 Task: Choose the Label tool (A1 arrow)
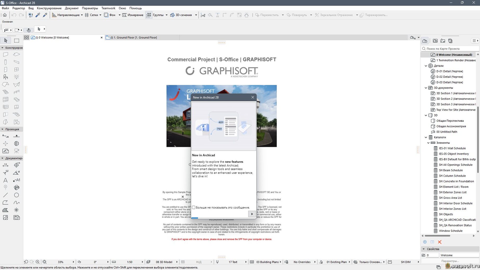click(x=16, y=180)
